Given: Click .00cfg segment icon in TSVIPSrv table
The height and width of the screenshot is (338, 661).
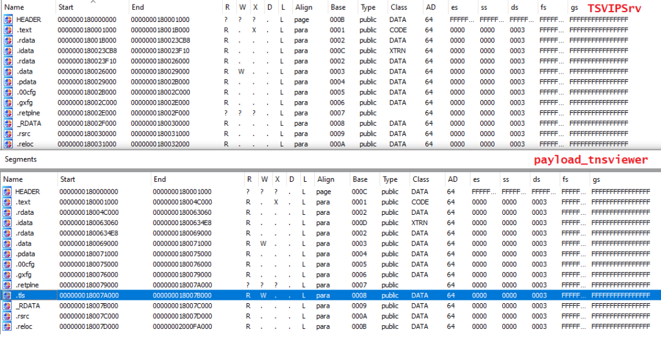Looking at the screenshot, I should [x=8, y=92].
